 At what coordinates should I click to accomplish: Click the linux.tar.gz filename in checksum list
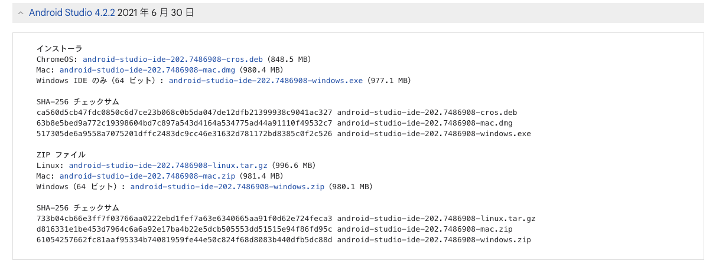[x=437, y=219]
